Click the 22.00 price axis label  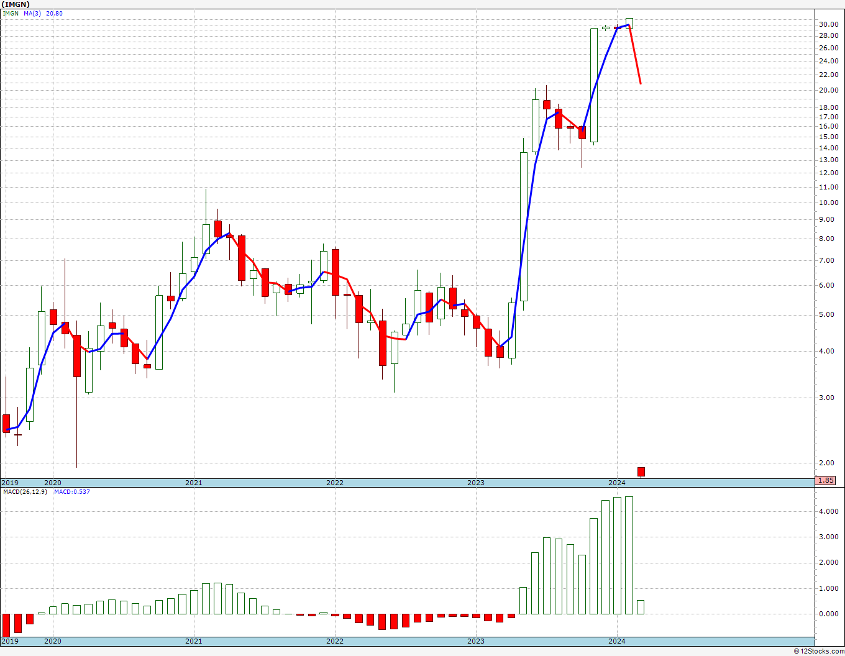[828, 75]
